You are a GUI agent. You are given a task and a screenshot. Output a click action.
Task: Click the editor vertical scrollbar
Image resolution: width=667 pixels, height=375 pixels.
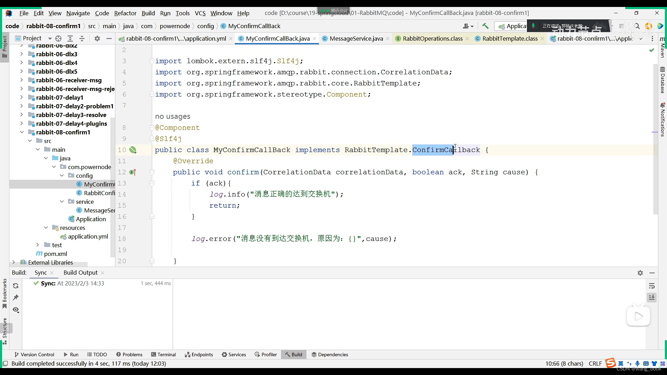click(656, 139)
